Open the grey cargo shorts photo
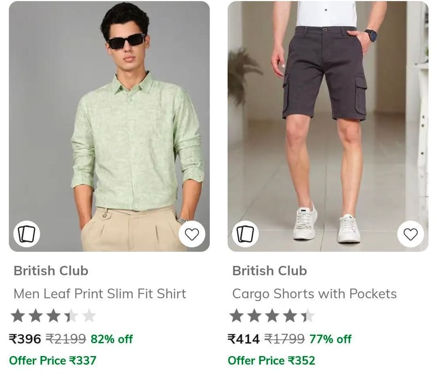The width and height of the screenshot is (437, 379). tap(328, 127)
